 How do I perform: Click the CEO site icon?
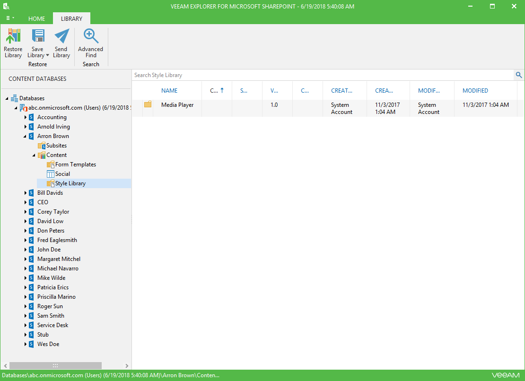click(x=32, y=202)
